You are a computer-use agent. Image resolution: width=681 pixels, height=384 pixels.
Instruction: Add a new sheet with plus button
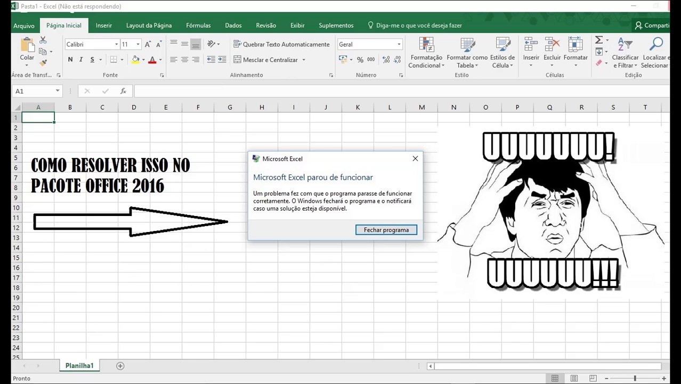[x=120, y=366]
